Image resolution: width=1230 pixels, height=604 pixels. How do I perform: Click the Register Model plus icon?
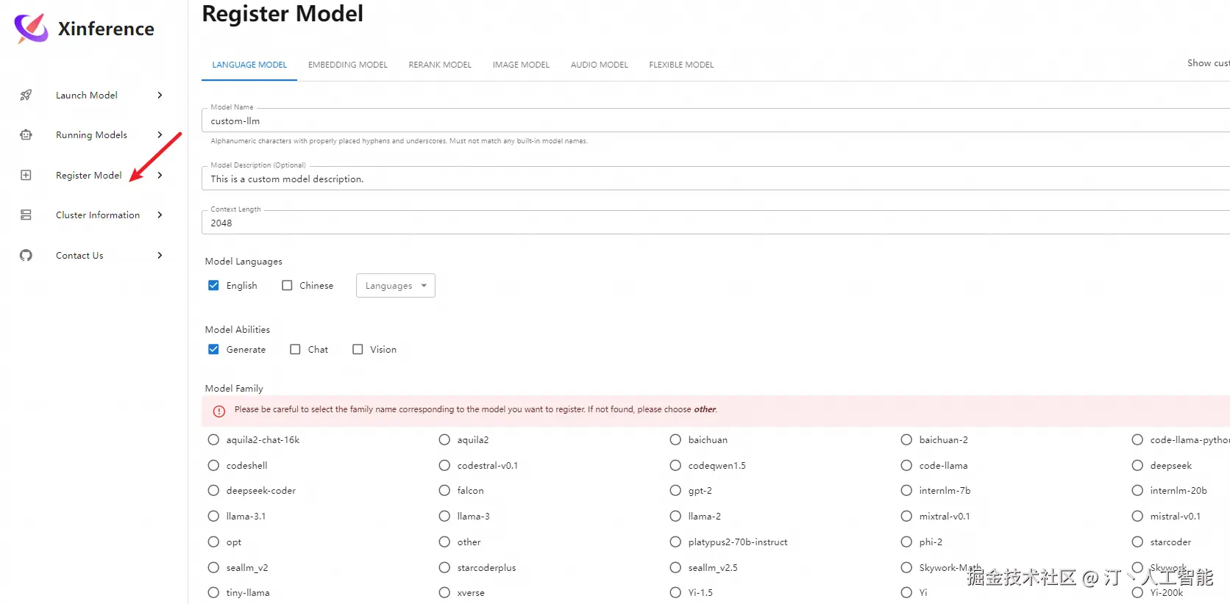pyautogui.click(x=26, y=175)
